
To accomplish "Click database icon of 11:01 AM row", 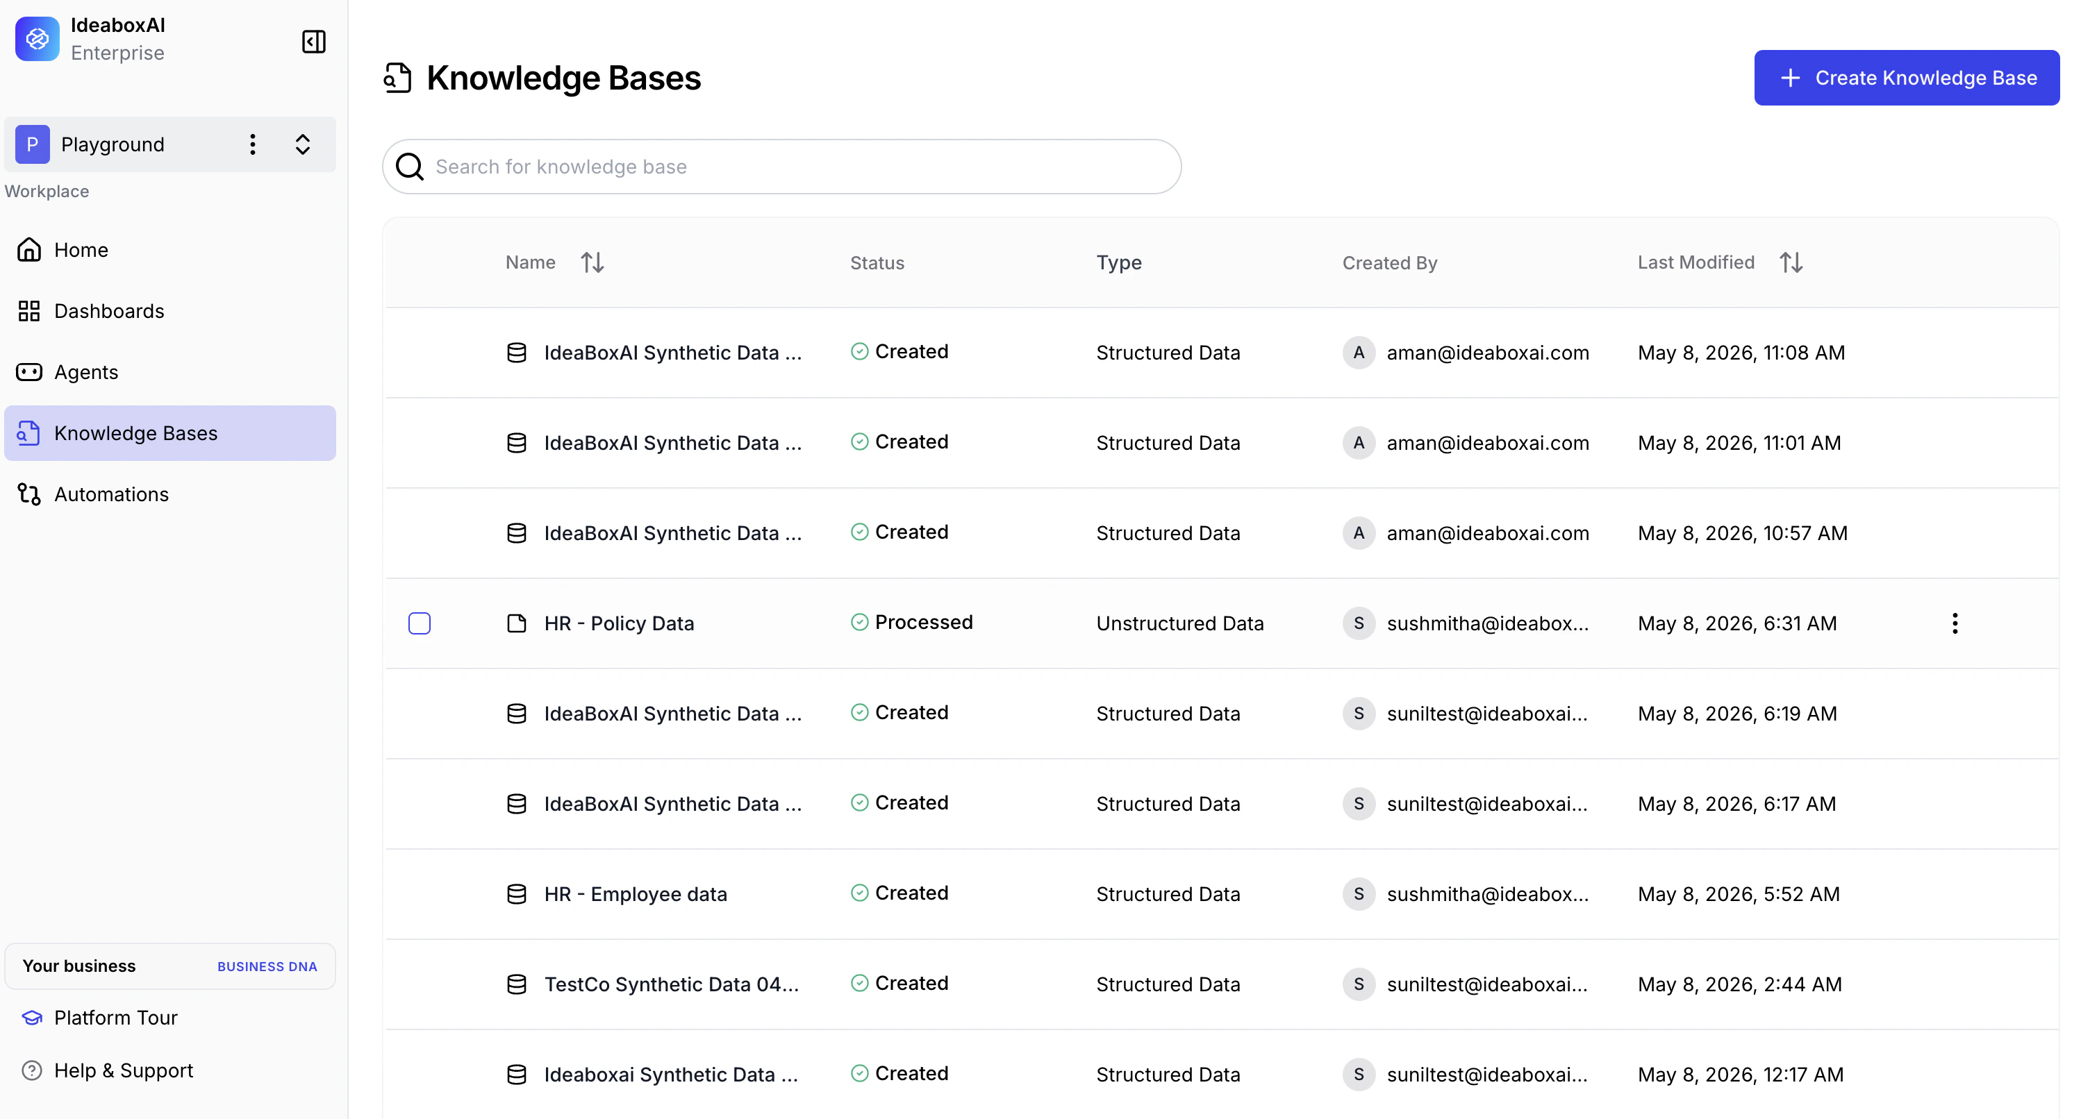I will pyautogui.click(x=516, y=444).
